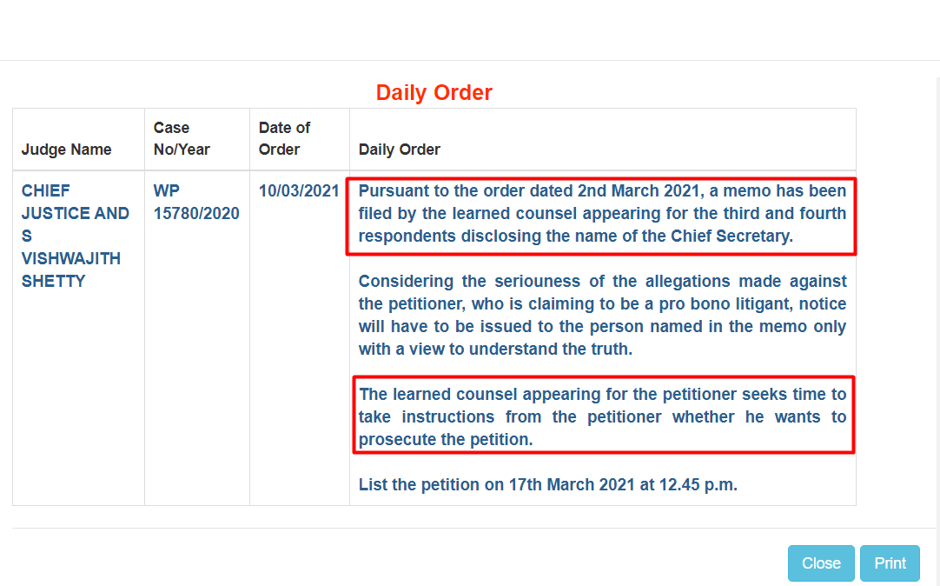
Task: Click the Daily Order red heading
Action: click(x=434, y=92)
